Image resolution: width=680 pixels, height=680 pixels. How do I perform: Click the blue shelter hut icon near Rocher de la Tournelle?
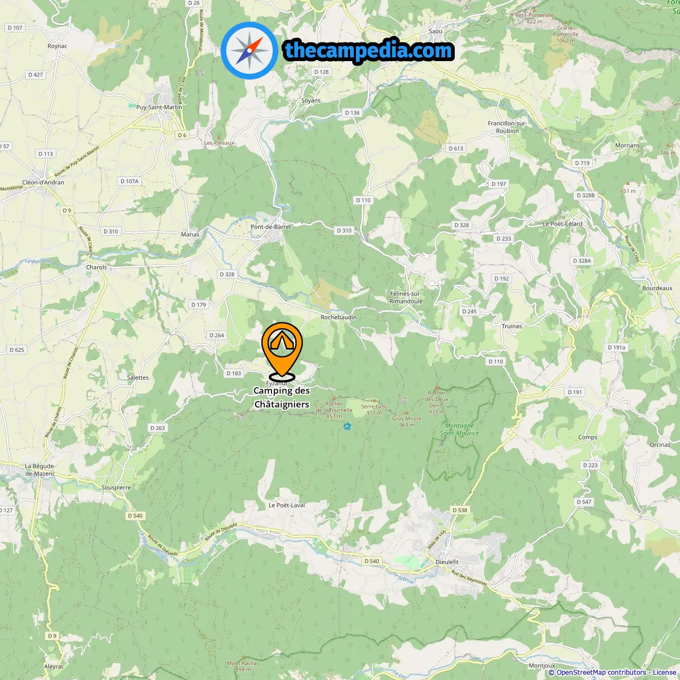(x=347, y=426)
